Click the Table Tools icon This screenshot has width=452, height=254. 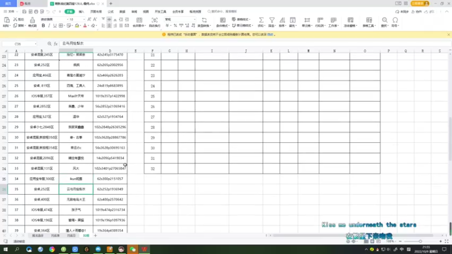pos(369,20)
